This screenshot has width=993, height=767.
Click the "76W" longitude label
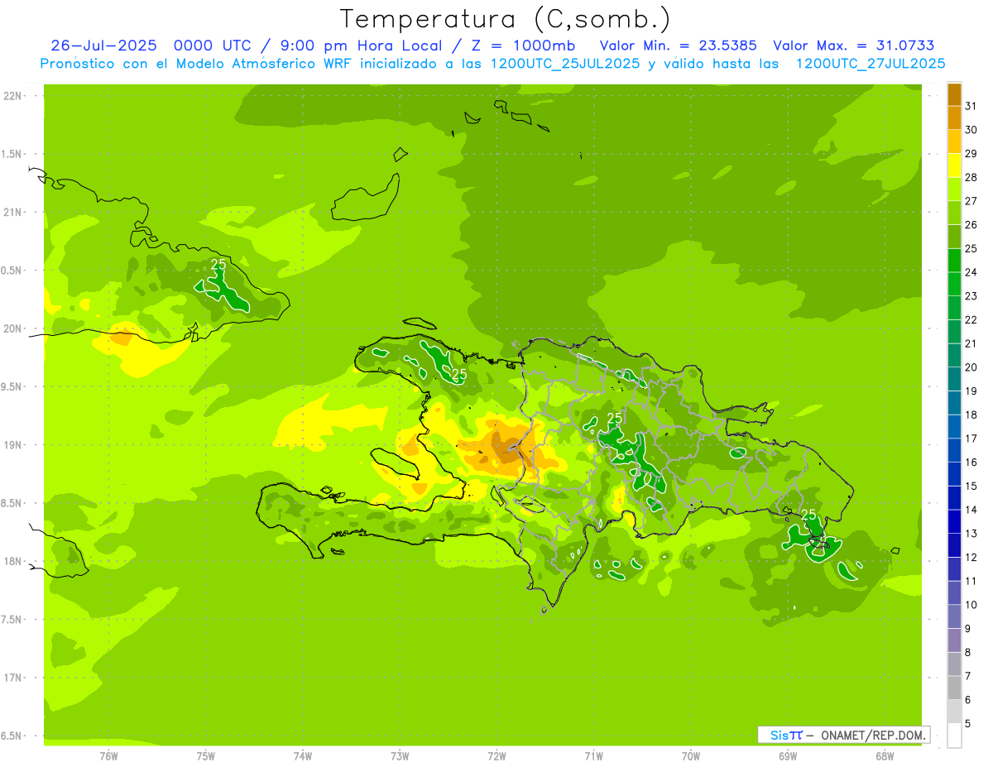tap(108, 755)
